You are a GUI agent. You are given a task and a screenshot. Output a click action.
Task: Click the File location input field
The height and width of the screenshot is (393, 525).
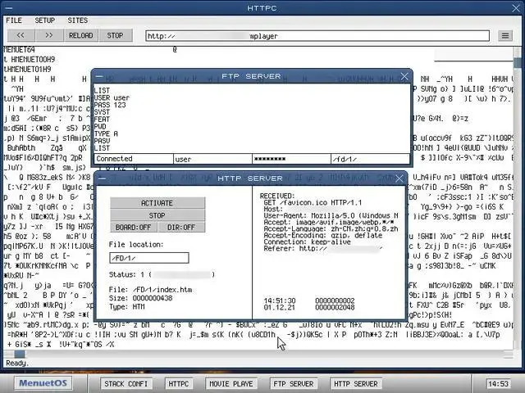coord(148,258)
